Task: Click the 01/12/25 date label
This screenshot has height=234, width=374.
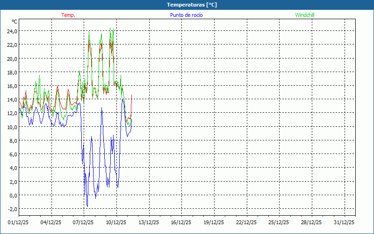Action: [18, 223]
